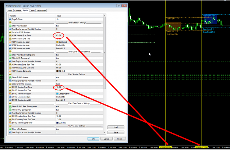This screenshot has width=230, height=150.
Task: Open the Colors tab
Action: tap(32, 11)
